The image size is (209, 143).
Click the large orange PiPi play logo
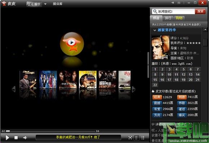(x=72, y=44)
